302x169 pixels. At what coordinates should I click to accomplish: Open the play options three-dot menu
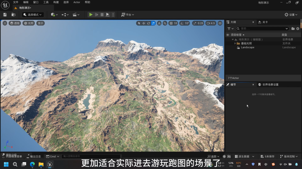tap(113, 14)
